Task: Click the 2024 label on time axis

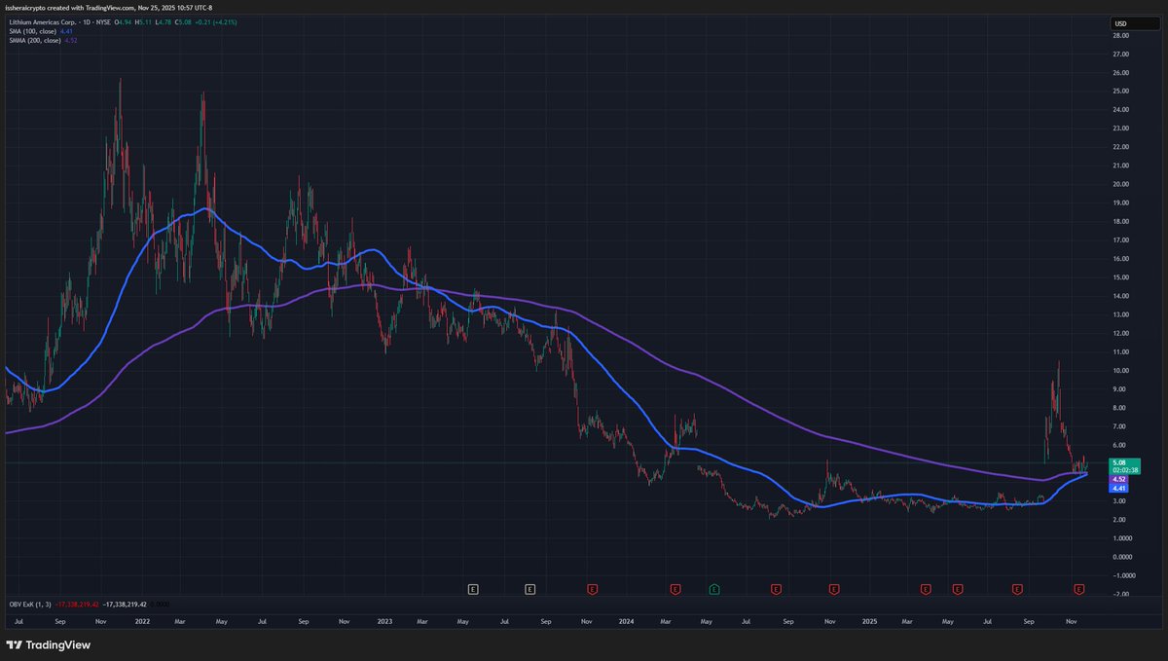Action: coord(628,619)
